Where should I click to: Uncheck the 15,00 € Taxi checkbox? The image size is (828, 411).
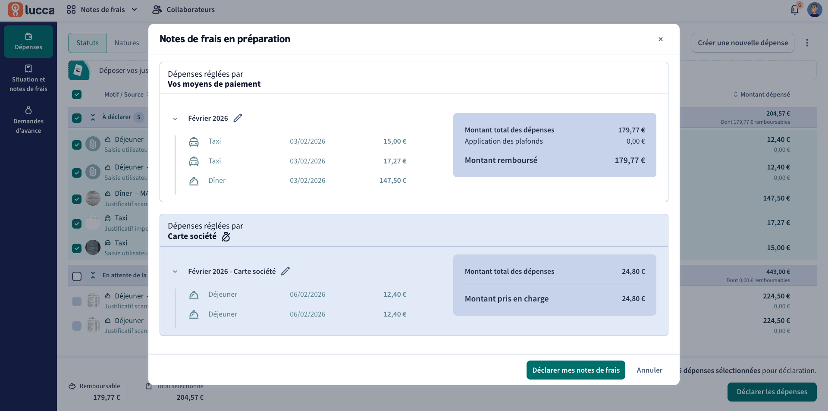pyautogui.click(x=77, y=248)
